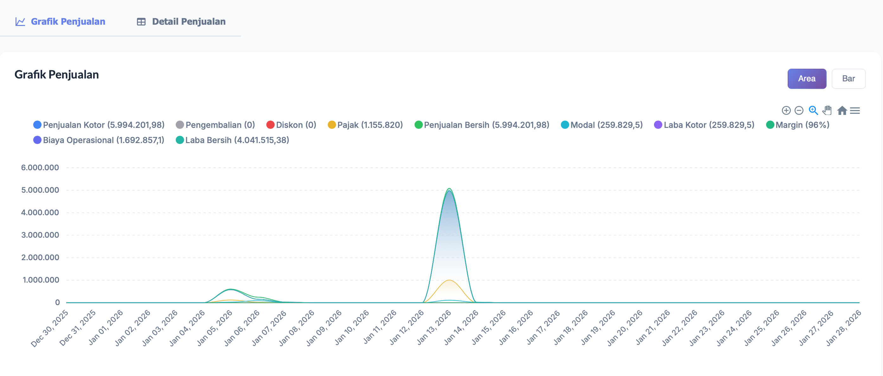Click the line chart icon beside Grafik Penjualan

pos(20,22)
